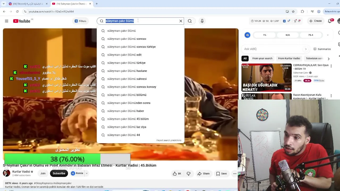340x191 pixels.
Task: Pick suggestion "süleyman çakır ölümü sahnesi"
Action: (x=141, y=79)
